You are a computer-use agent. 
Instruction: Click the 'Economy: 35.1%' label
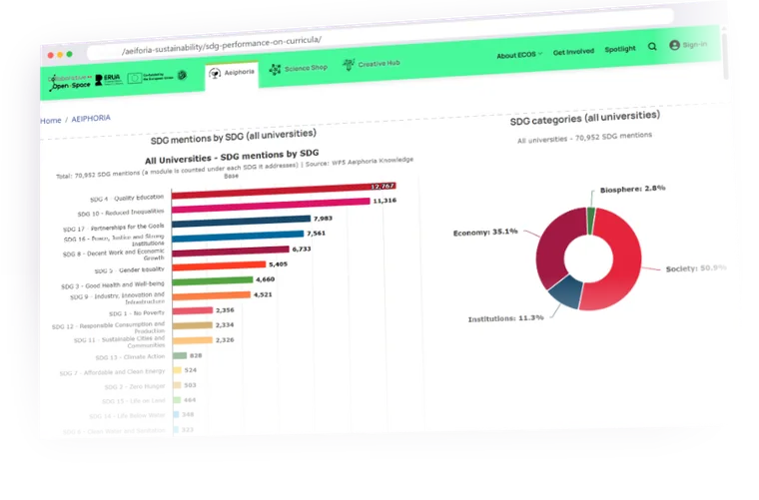pyautogui.click(x=485, y=233)
